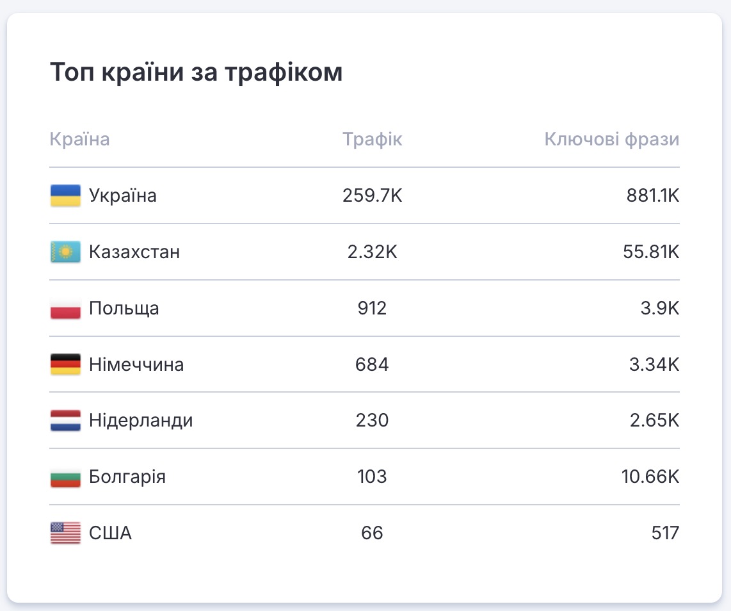731x611 pixels.
Task: Click the Netherlands flag icon
Action: pos(65,421)
